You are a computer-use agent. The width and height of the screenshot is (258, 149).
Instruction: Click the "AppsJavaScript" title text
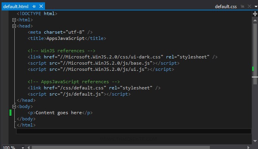(66, 38)
